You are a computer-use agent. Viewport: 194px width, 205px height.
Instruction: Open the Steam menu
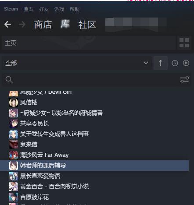pos(11,9)
